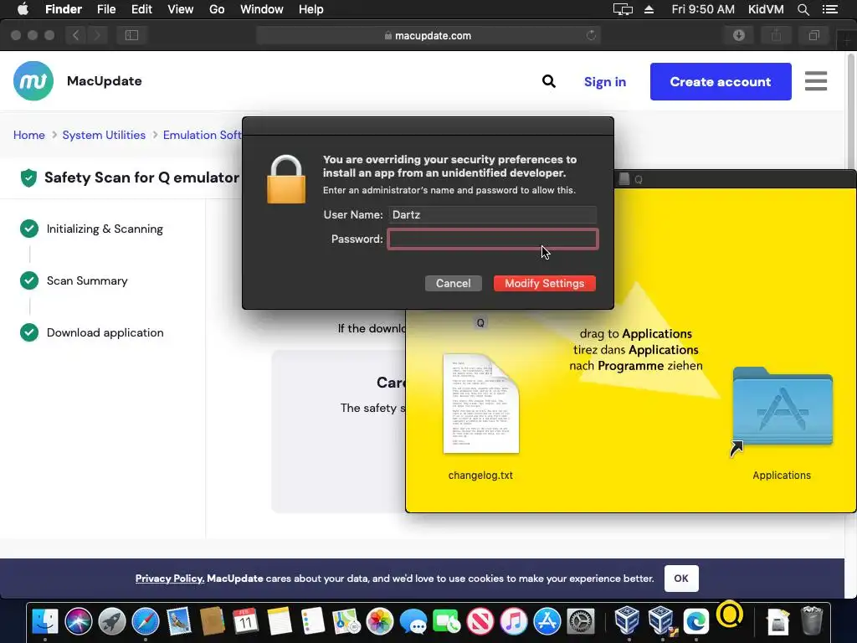
Task: Open System Preferences from the Dock
Action: click(581, 622)
